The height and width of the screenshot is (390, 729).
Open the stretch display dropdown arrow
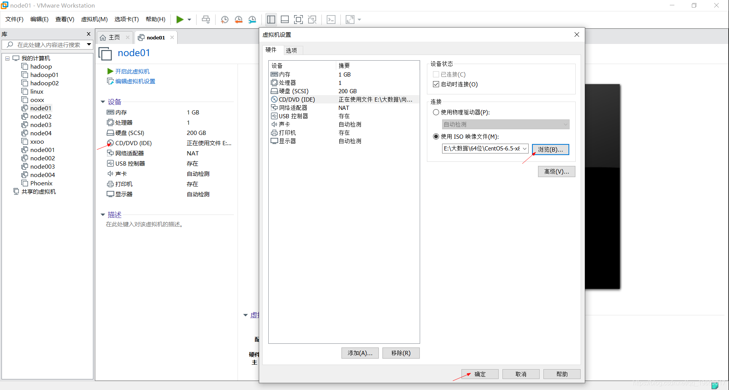click(x=359, y=20)
